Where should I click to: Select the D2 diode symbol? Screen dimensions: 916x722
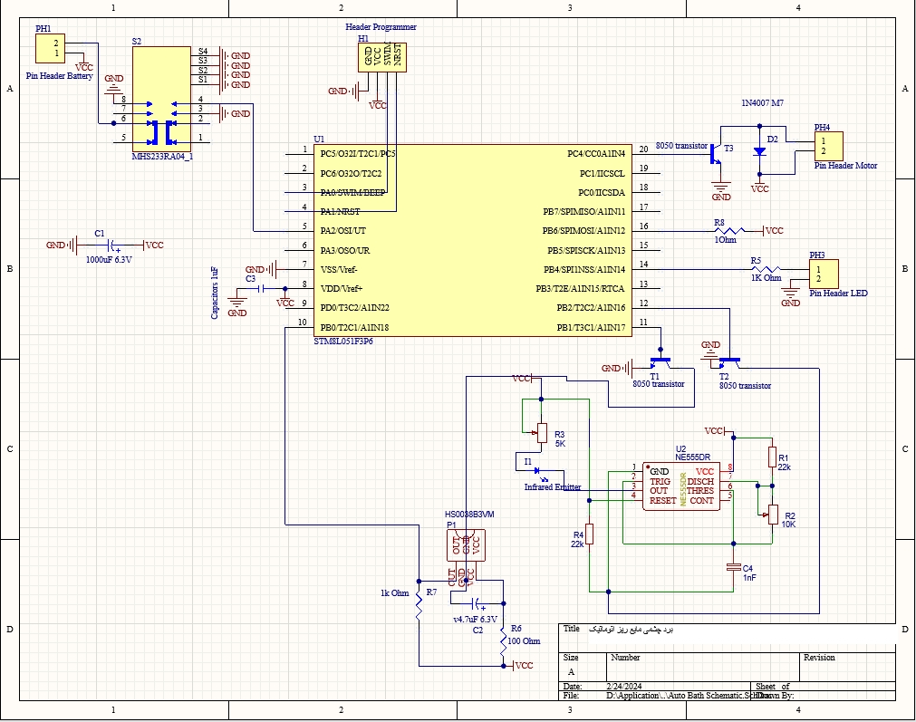[759, 153]
